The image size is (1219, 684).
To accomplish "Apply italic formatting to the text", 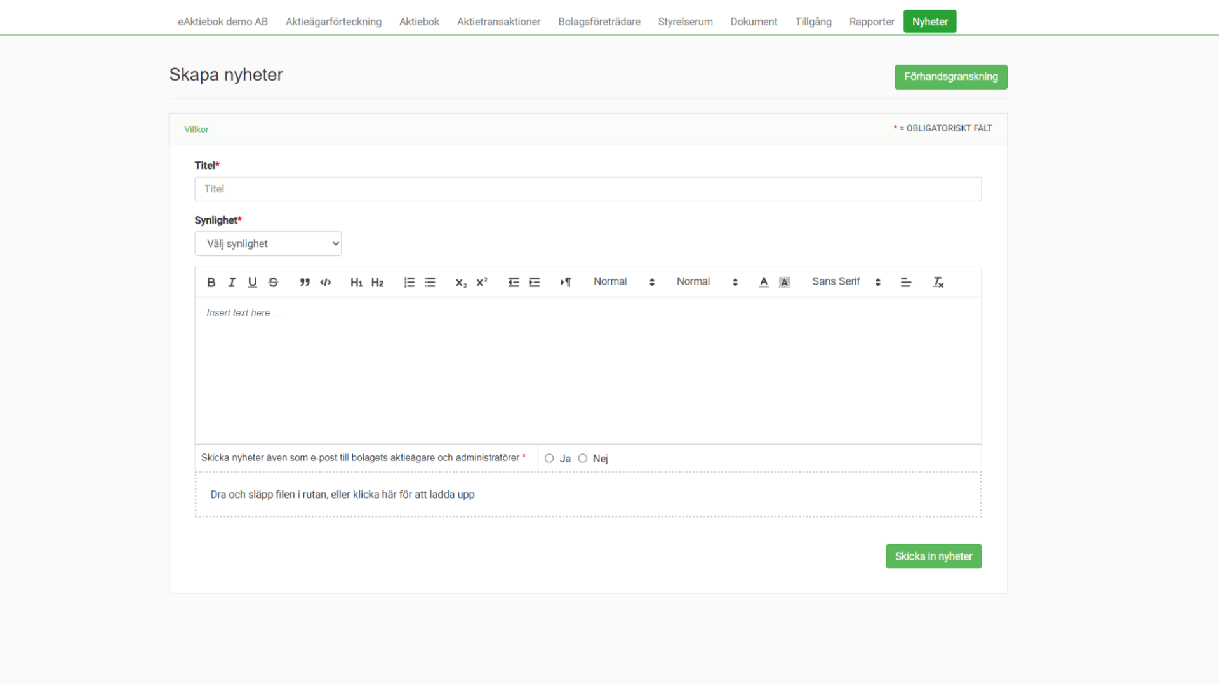I will 232,282.
